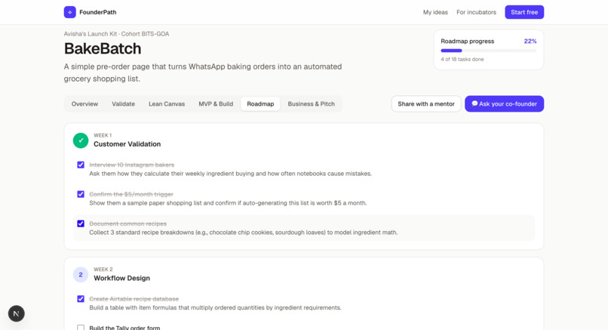Click the 'Document common recipes' task title

point(128,224)
